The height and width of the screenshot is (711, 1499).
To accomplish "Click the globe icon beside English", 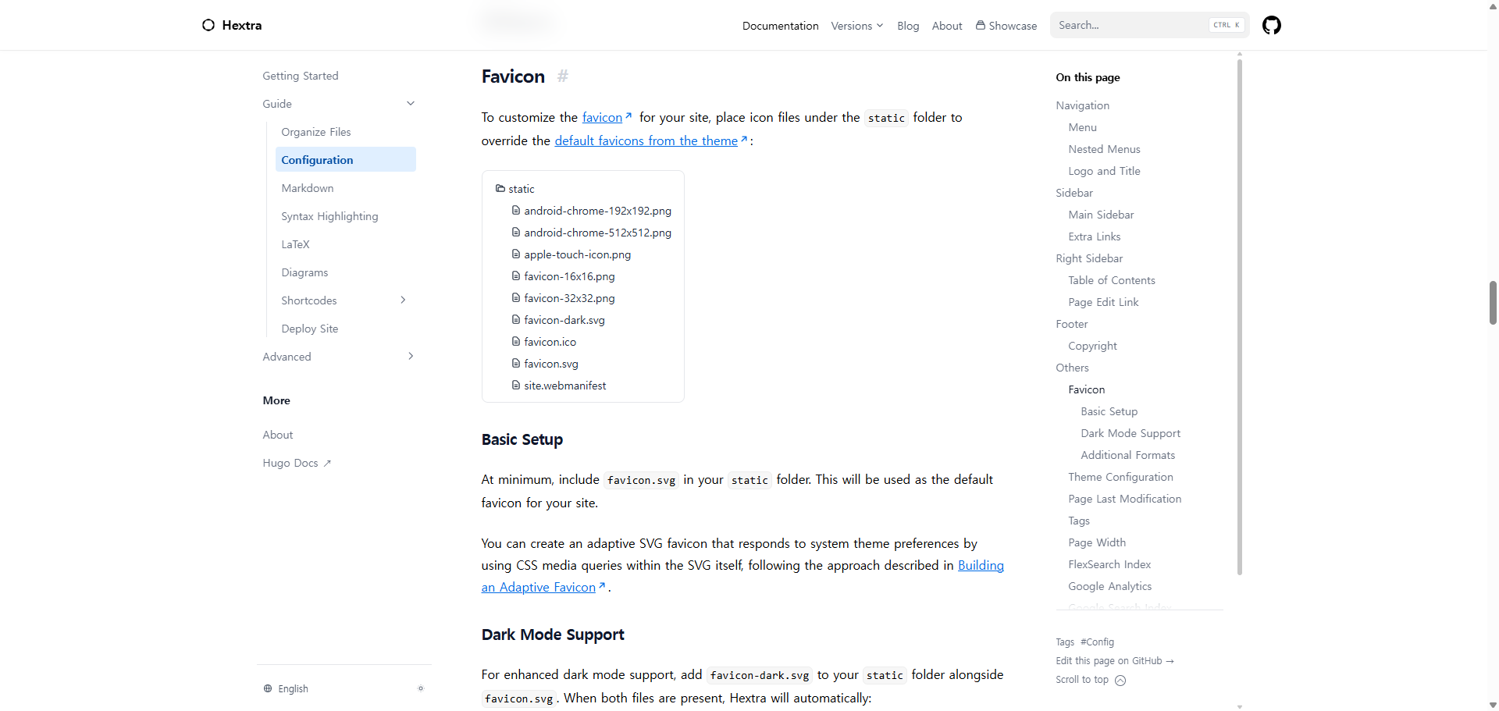I will [x=268, y=689].
